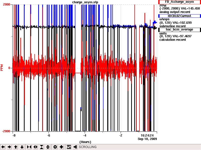
Task: Click the vertical zoom-out icon
Action: pos(48,147)
